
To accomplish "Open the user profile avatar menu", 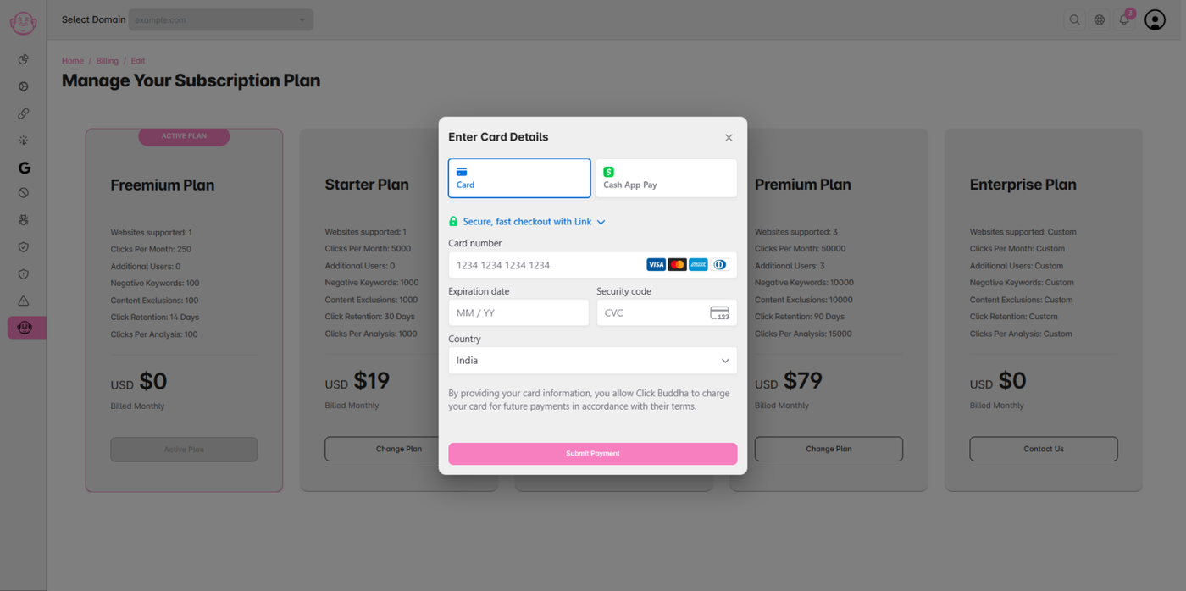I will pos(1155,19).
